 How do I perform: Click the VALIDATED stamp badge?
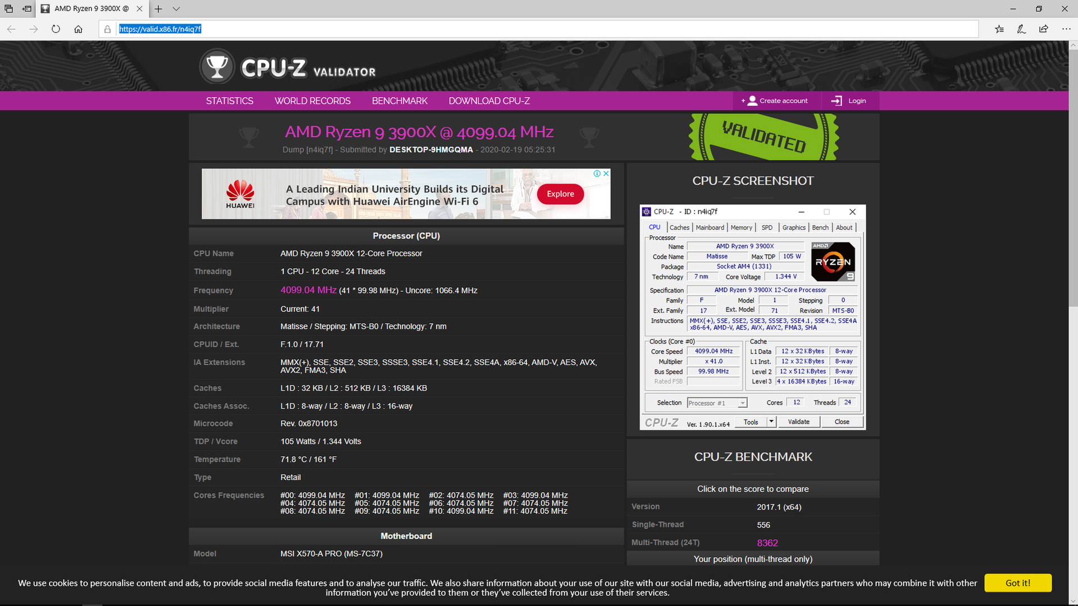764,136
